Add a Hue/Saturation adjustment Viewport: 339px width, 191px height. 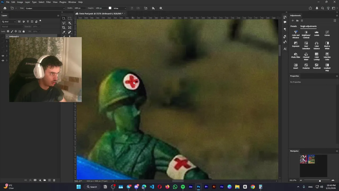[x=306, y=45]
